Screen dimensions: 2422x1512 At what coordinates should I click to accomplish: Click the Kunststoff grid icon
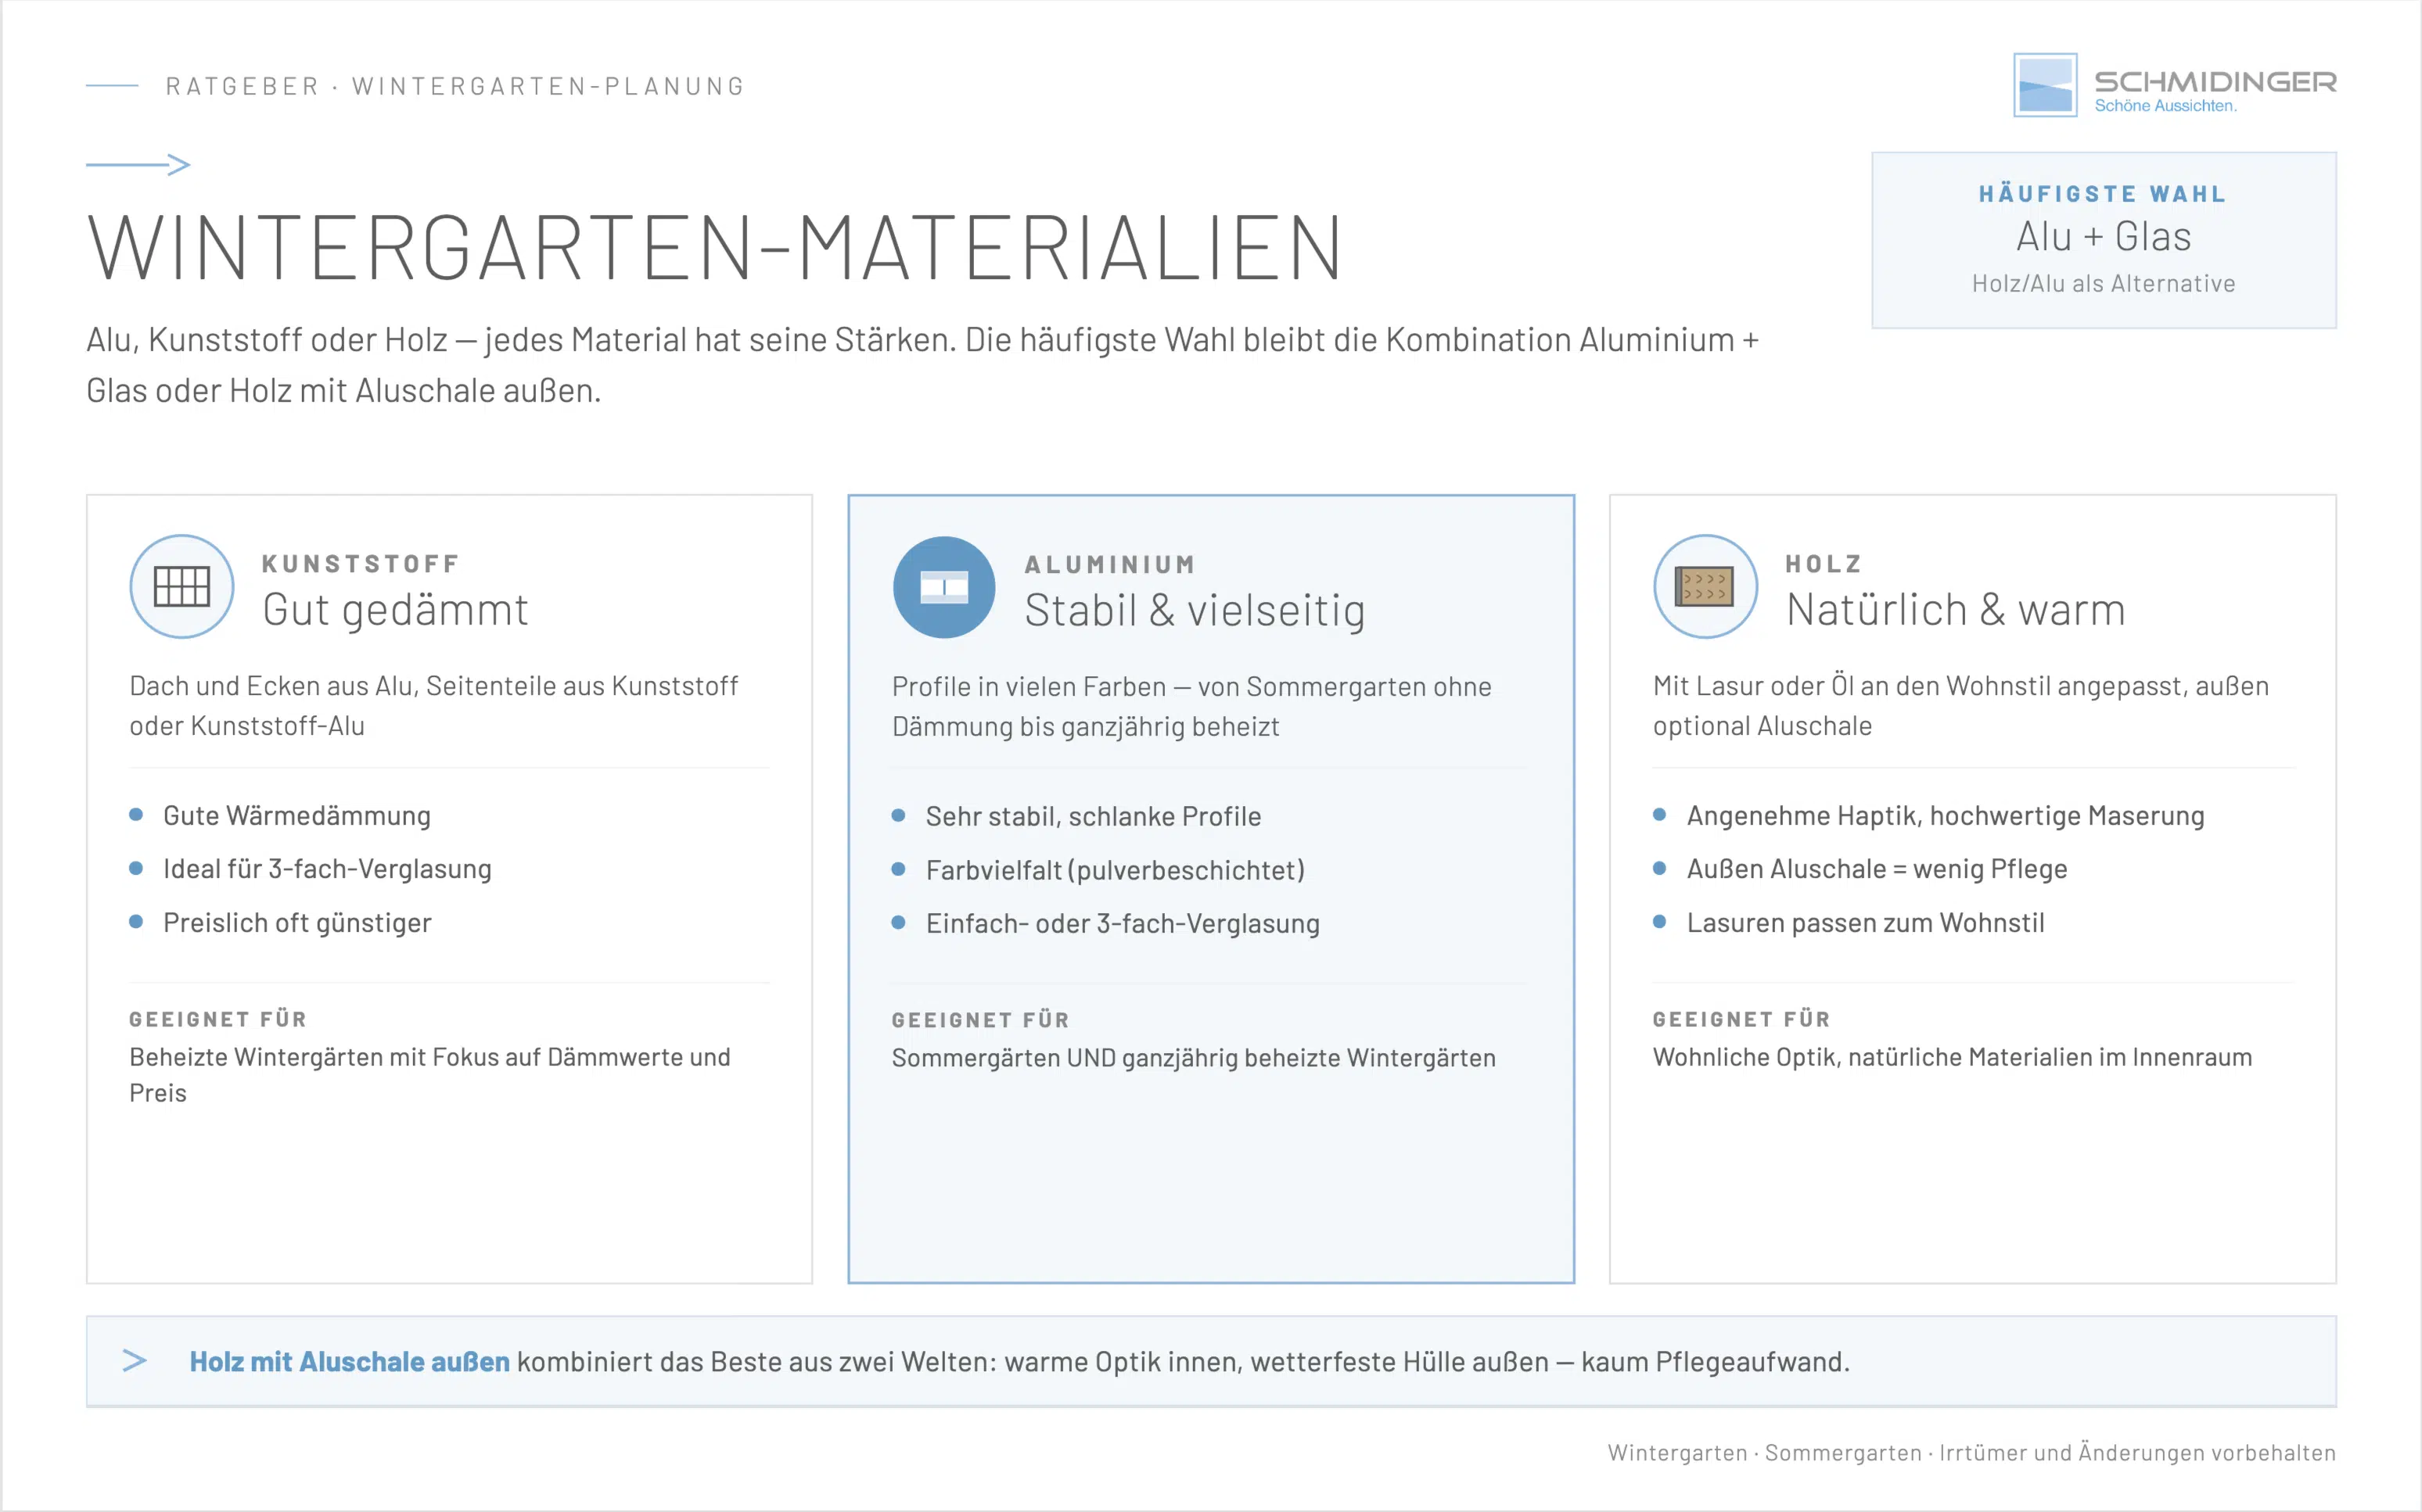click(x=181, y=587)
